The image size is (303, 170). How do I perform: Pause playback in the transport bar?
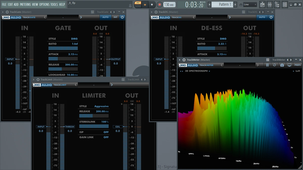(x=145, y=5)
